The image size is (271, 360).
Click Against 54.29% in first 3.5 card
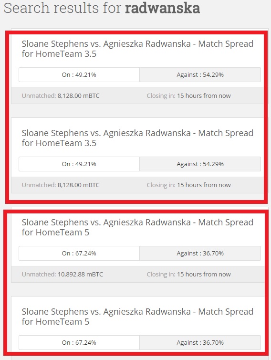tap(200, 74)
